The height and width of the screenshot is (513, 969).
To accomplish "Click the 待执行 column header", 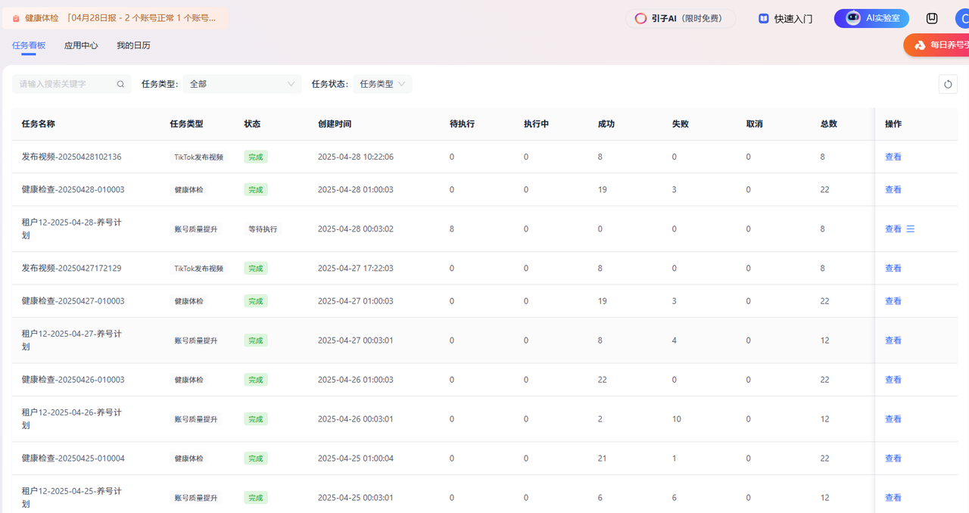I will (462, 124).
